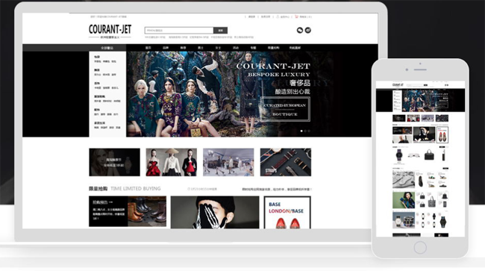The width and height of the screenshot is (485, 271).
Task: Click the COURANT-JET logo on the laptop screen
Action: pyautogui.click(x=110, y=31)
